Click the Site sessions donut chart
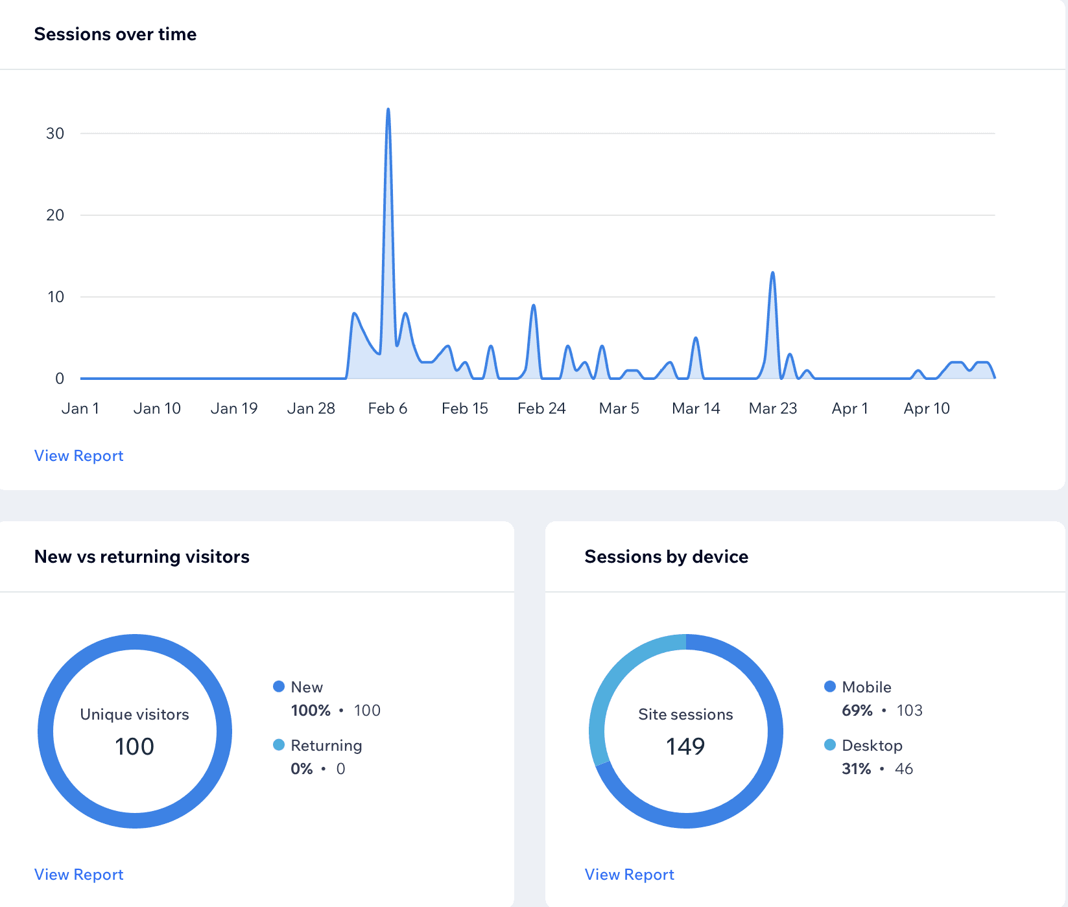The height and width of the screenshot is (907, 1068). 686,731
